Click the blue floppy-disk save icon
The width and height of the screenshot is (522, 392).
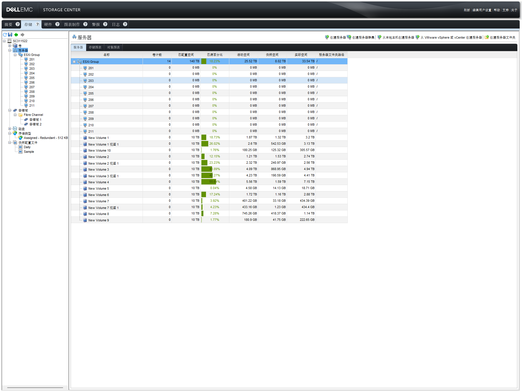(x=10, y=35)
